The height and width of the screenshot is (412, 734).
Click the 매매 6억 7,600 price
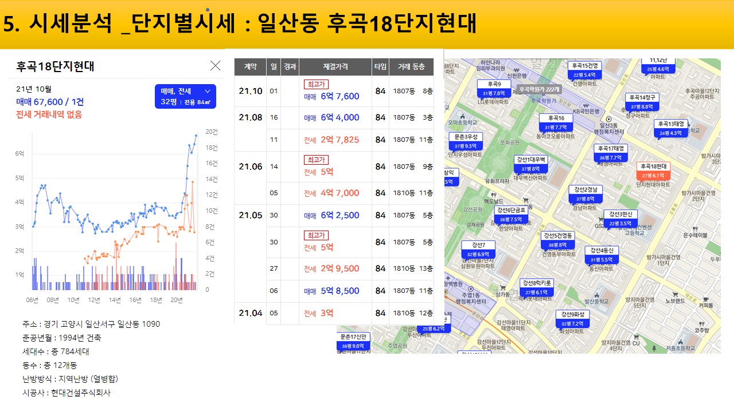coord(331,96)
